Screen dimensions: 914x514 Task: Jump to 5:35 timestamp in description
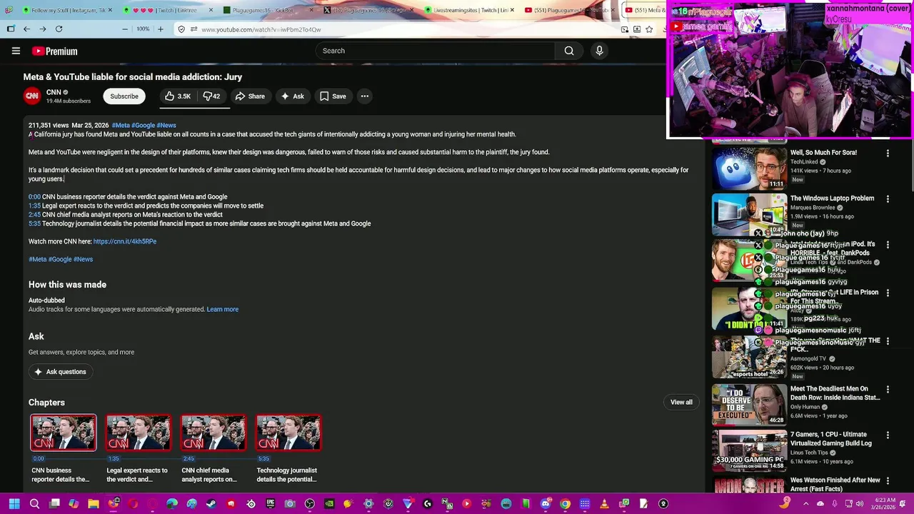(34, 223)
